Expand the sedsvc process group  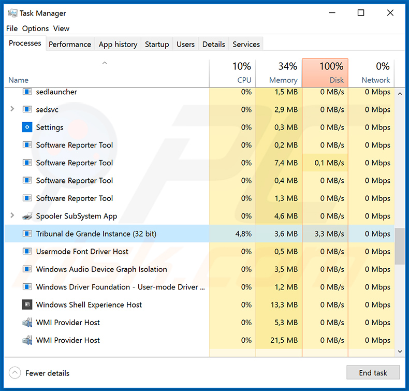click(12, 109)
